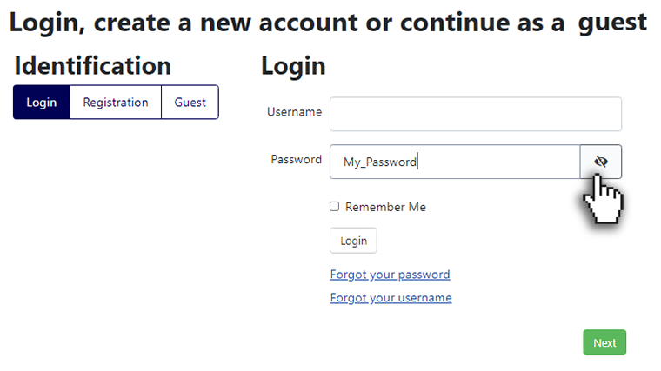The width and height of the screenshot is (661, 371).
Task: Click the Username field label
Action: (294, 112)
